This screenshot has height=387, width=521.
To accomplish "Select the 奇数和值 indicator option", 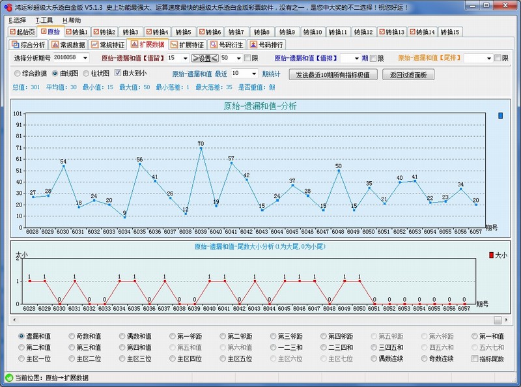I will pos(82,336).
